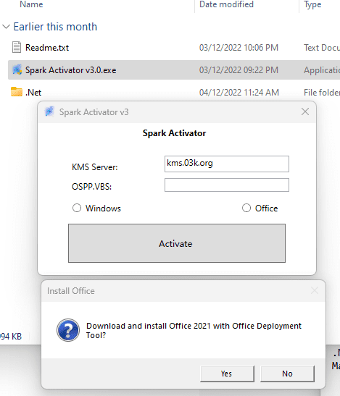Viewport: 340px width, 396px height.
Task: Select Spark Activator v3.0.exe file name
Action: click(x=70, y=70)
